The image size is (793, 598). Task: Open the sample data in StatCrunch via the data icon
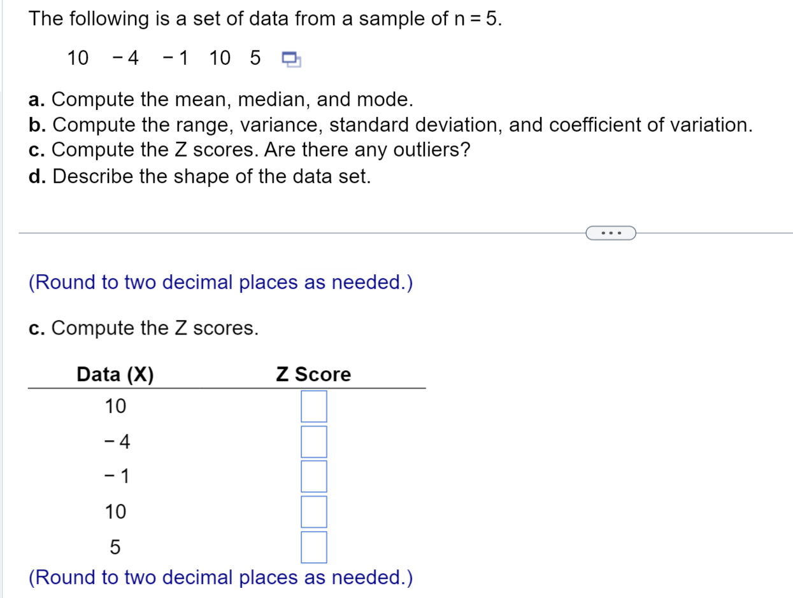click(291, 58)
